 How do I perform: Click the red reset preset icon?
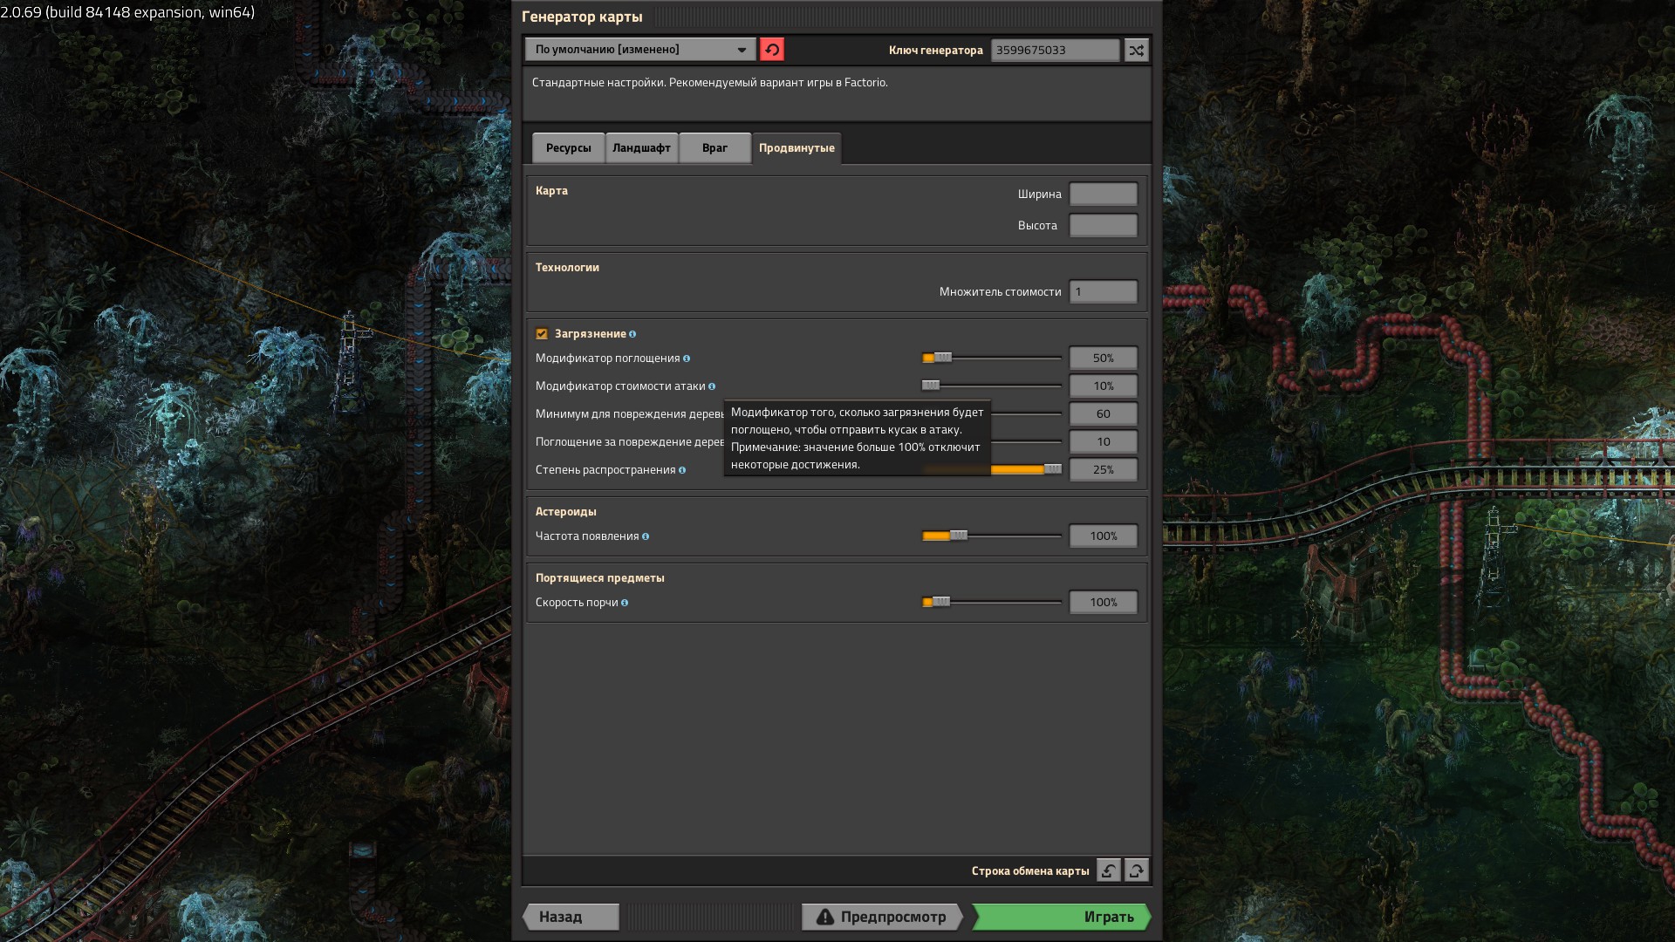click(x=771, y=50)
